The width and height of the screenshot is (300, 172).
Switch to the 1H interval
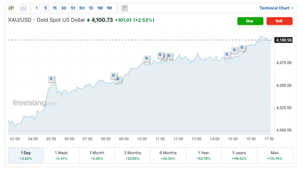(x=73, y=8)
